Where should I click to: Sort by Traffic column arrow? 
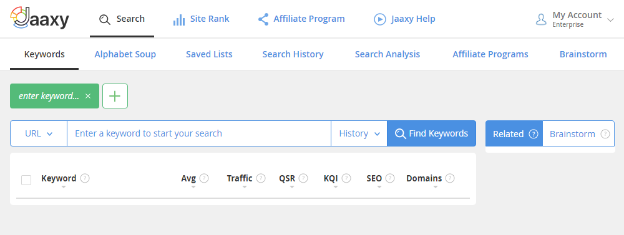point(245,187)
